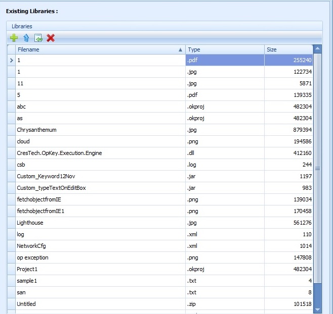Select the 'as' filename cell
Viewport: 333px width, 314px height.
pyautogui.click(x=100, y=118)
